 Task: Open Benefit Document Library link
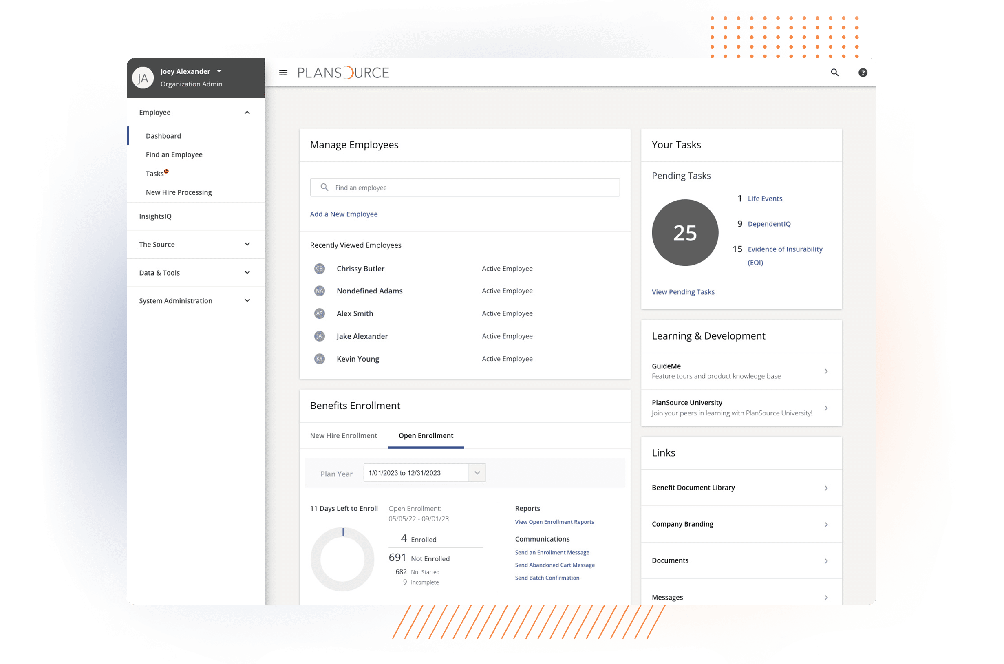point(741,488)
